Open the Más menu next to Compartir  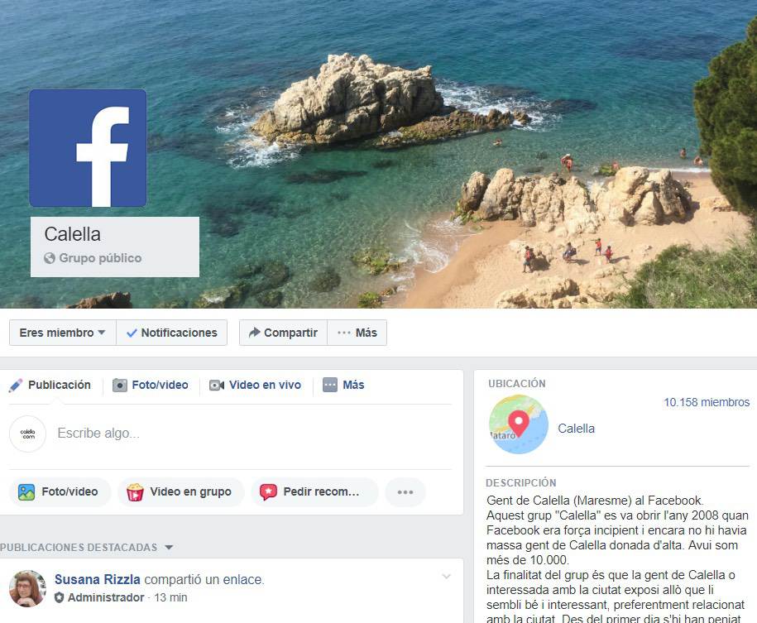[357, 333]
